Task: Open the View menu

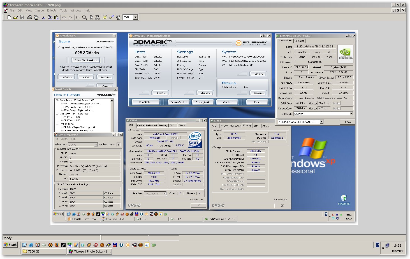Action: point(29,10)
